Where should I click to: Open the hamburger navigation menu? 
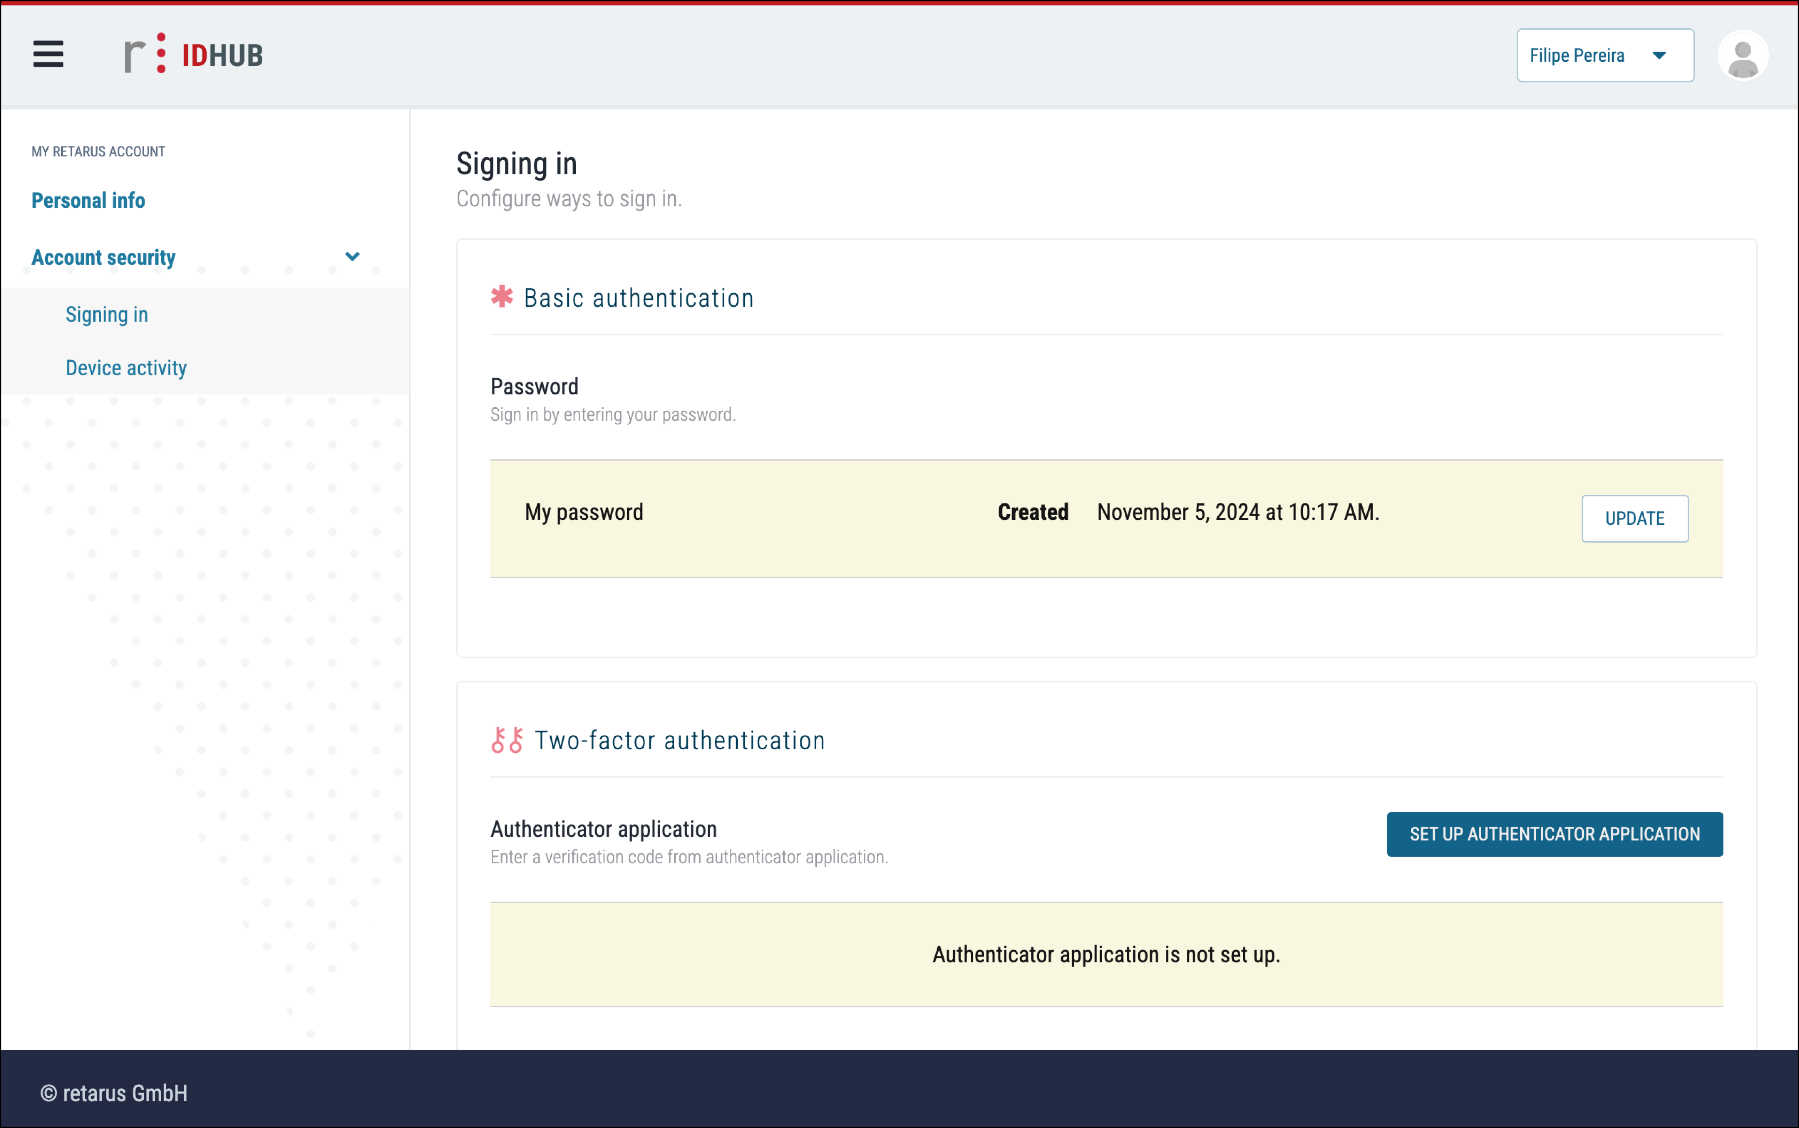pos(48,54)
